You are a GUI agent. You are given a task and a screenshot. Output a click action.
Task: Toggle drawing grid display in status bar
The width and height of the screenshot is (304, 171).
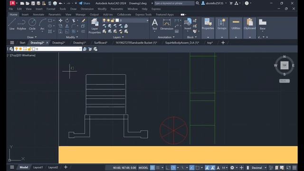click(x=152, y=168)
